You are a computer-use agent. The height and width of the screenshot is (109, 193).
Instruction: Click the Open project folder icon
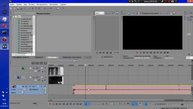(x=14, y=8)
